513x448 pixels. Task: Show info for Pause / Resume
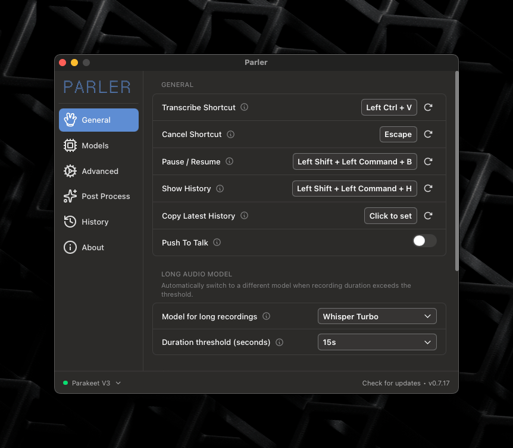[x=229, y=161]
